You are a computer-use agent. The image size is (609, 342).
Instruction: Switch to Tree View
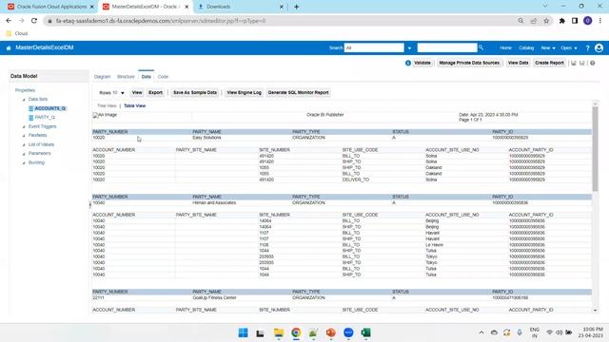point(107,105)
